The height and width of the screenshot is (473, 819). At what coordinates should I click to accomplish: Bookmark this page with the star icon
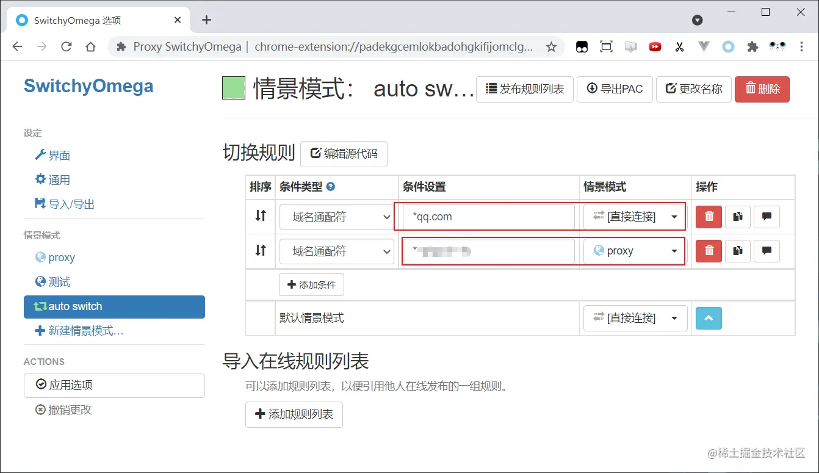551,47
